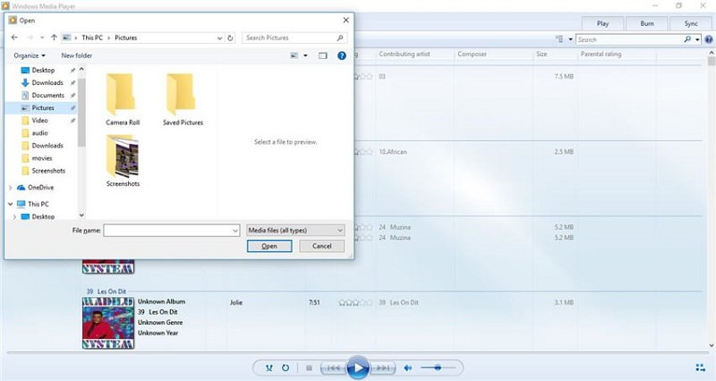Image resolution: width=716 pixels, height=381 pixels.
Task: Sort by Parental rating column
Action: click(x=601, y=54)
